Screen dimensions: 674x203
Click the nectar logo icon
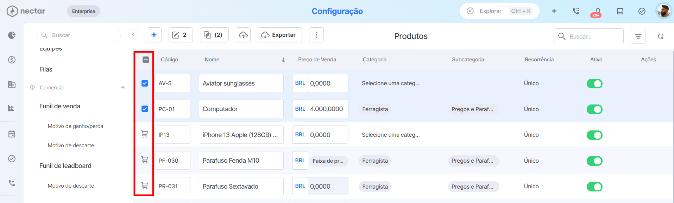12,11
